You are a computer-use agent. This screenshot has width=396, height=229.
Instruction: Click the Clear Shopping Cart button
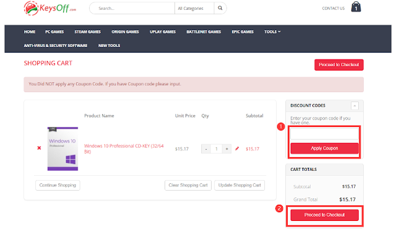click(x=188, y=185)
